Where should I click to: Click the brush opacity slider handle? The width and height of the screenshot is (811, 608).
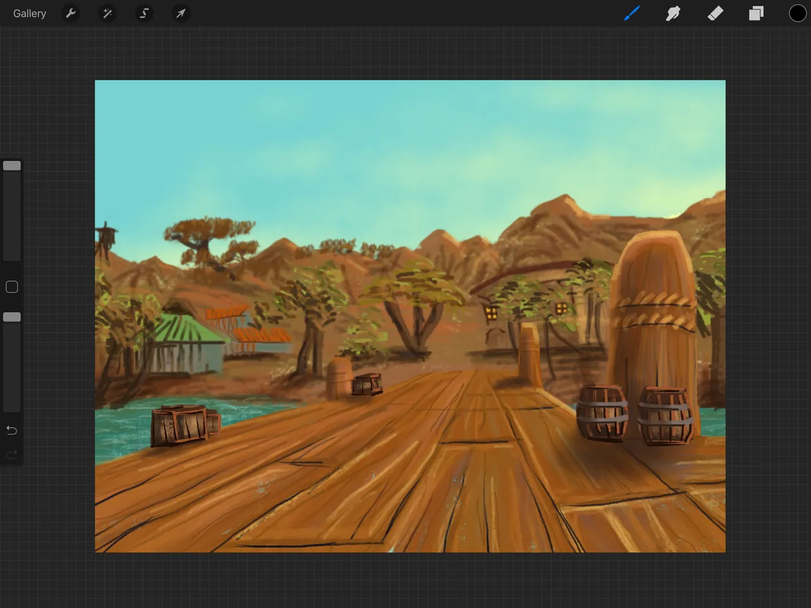click(x=12, y=317)
